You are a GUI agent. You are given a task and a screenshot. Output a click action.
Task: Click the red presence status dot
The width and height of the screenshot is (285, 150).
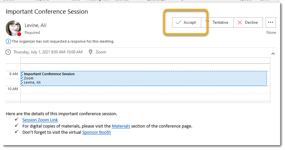tap(19, 34)
